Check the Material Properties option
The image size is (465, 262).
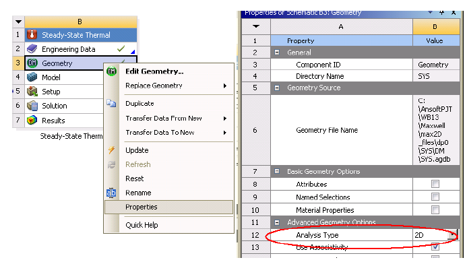pyautogui.click(x=435, y=210)
